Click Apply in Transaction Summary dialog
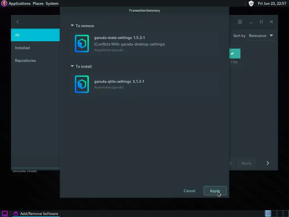This screenshot has width=289, height=217. (x=215, y=191)
